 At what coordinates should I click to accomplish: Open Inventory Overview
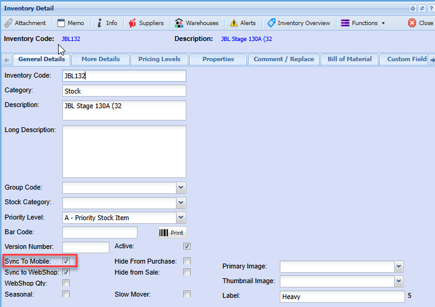(x=299, y=23)
